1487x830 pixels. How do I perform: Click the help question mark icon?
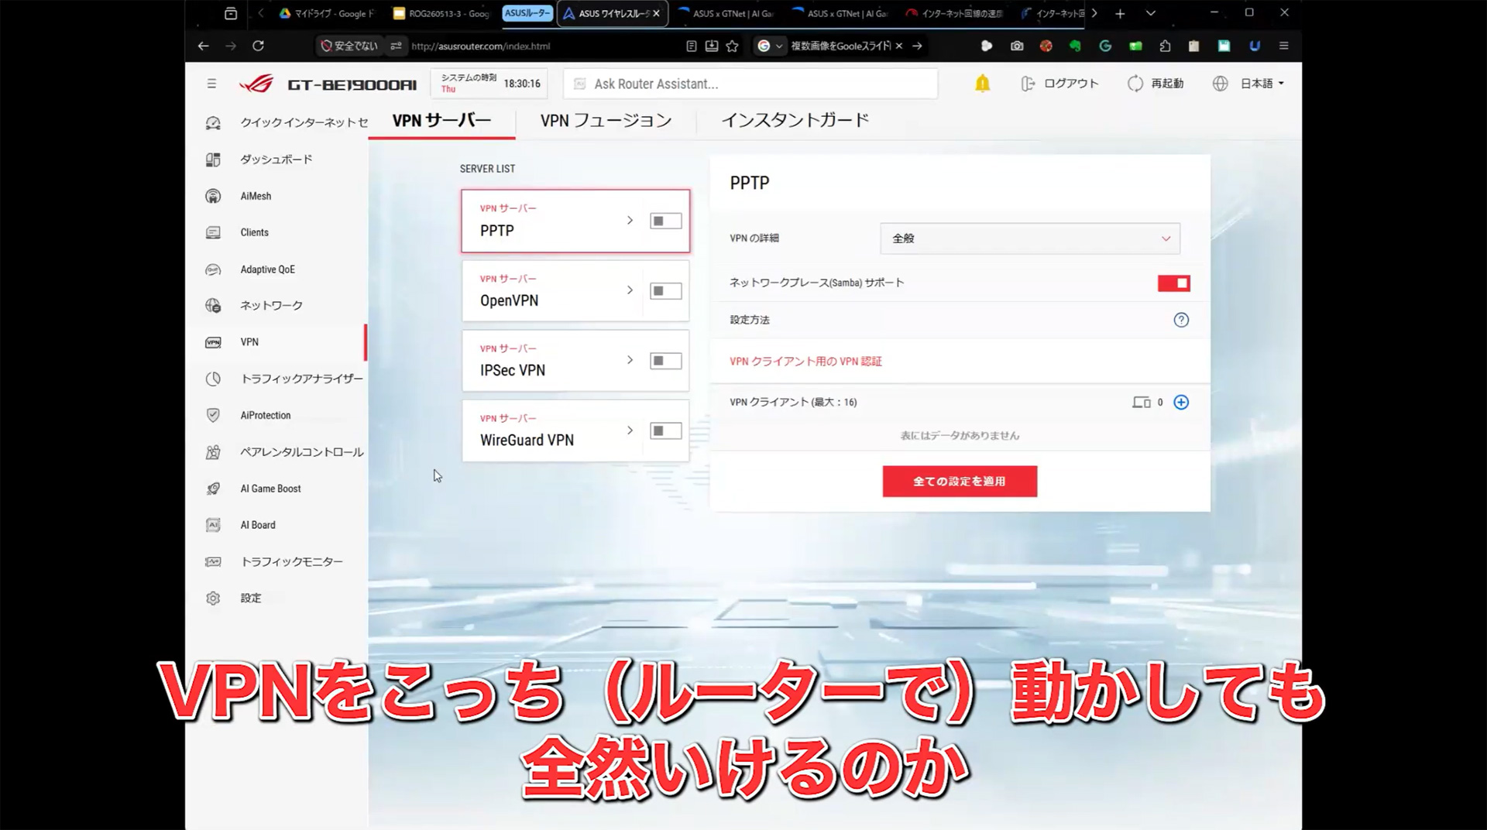point(1181,320)
